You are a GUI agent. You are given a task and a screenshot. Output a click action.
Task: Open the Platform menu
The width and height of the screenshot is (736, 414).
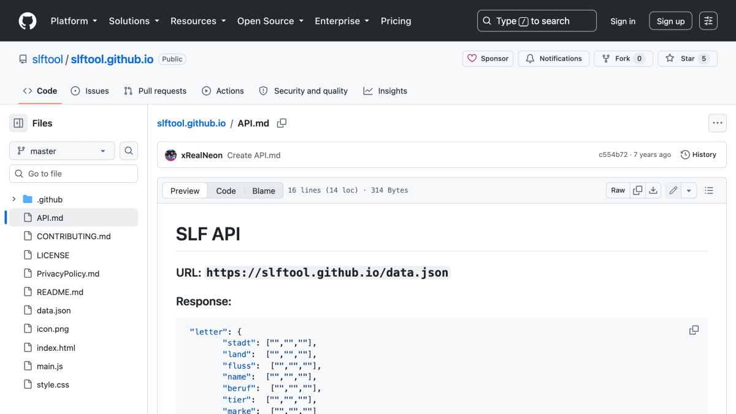(x=74, y=21)
